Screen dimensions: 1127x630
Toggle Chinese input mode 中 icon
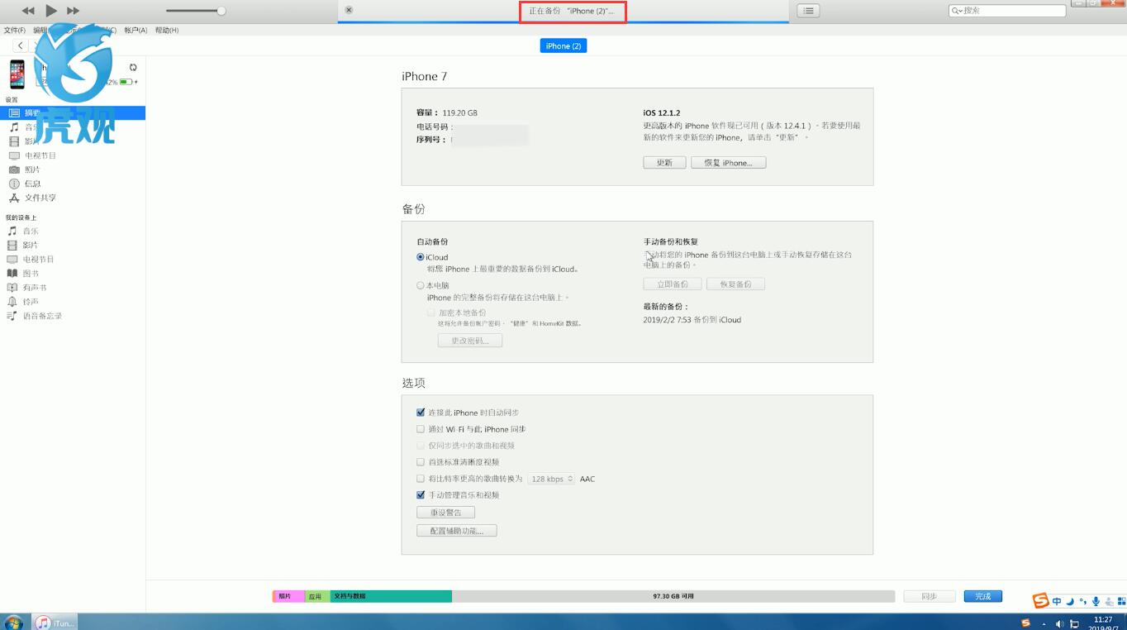1057,602
